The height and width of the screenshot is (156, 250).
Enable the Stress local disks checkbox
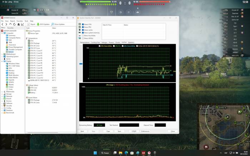tap(83, 36)
